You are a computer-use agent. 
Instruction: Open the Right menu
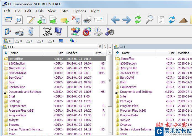click(x=95, y=11)
